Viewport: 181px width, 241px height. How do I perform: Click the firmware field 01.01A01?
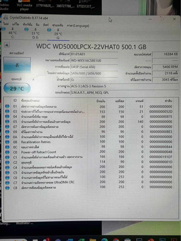click(94, 54)
